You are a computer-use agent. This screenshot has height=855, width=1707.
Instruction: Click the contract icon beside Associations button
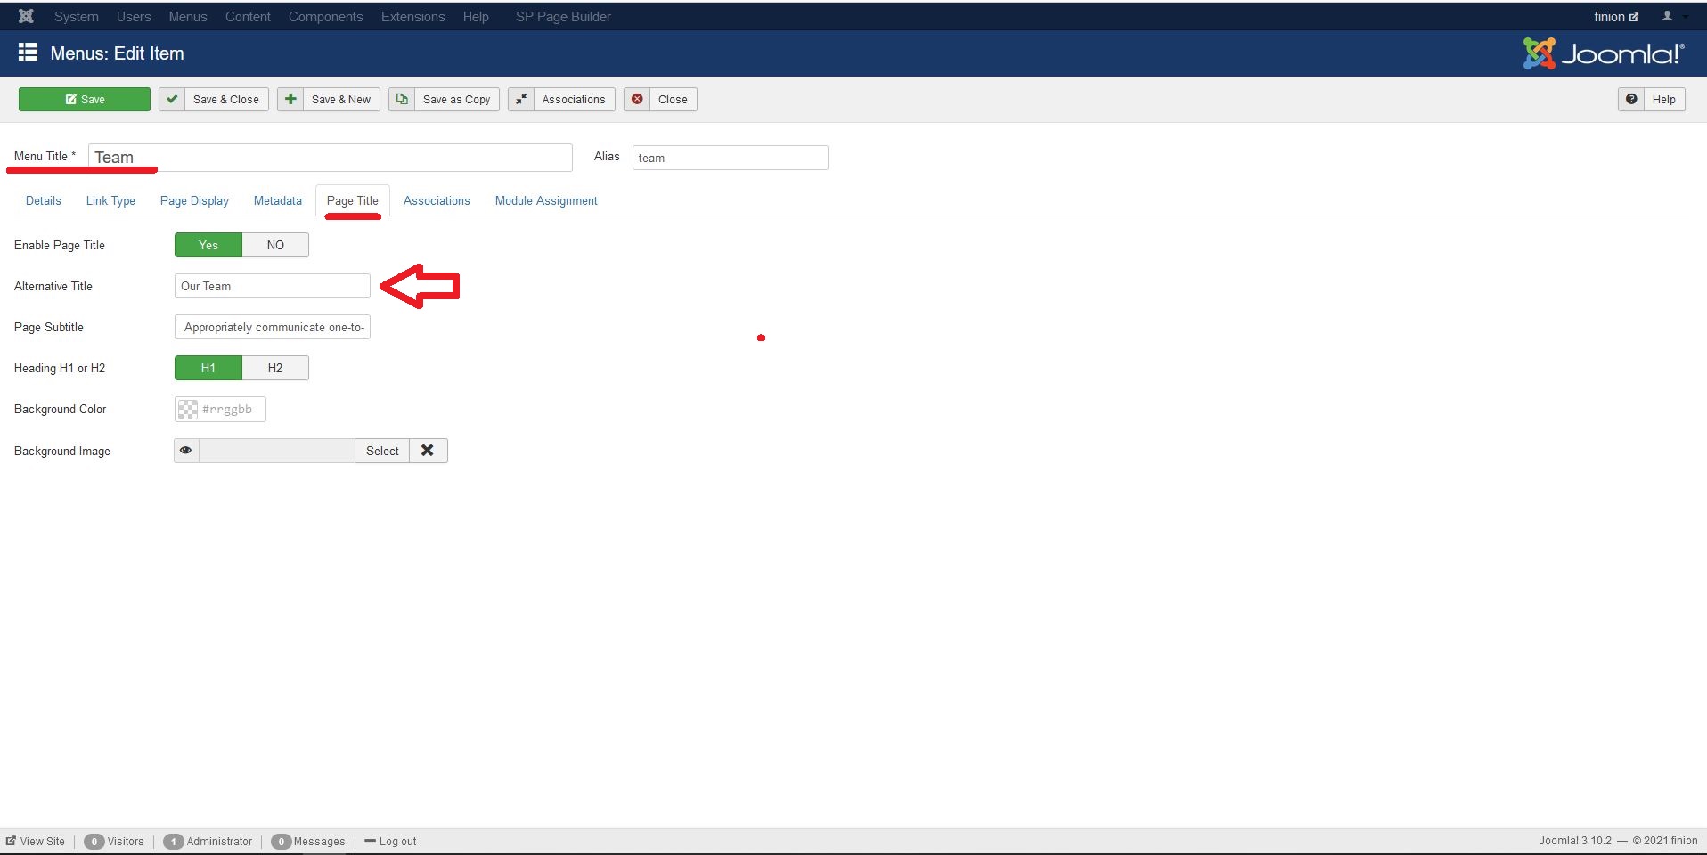[x=521, y=99]
